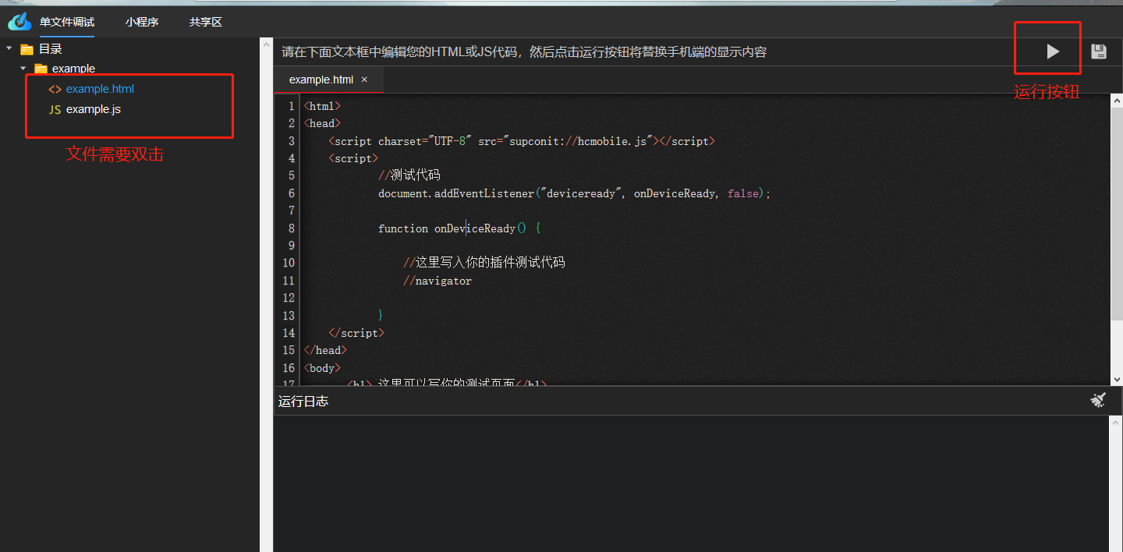Close the example.html editor tab
The width and height of the screenshot is (1123, 552).
(x=364, y=80)
